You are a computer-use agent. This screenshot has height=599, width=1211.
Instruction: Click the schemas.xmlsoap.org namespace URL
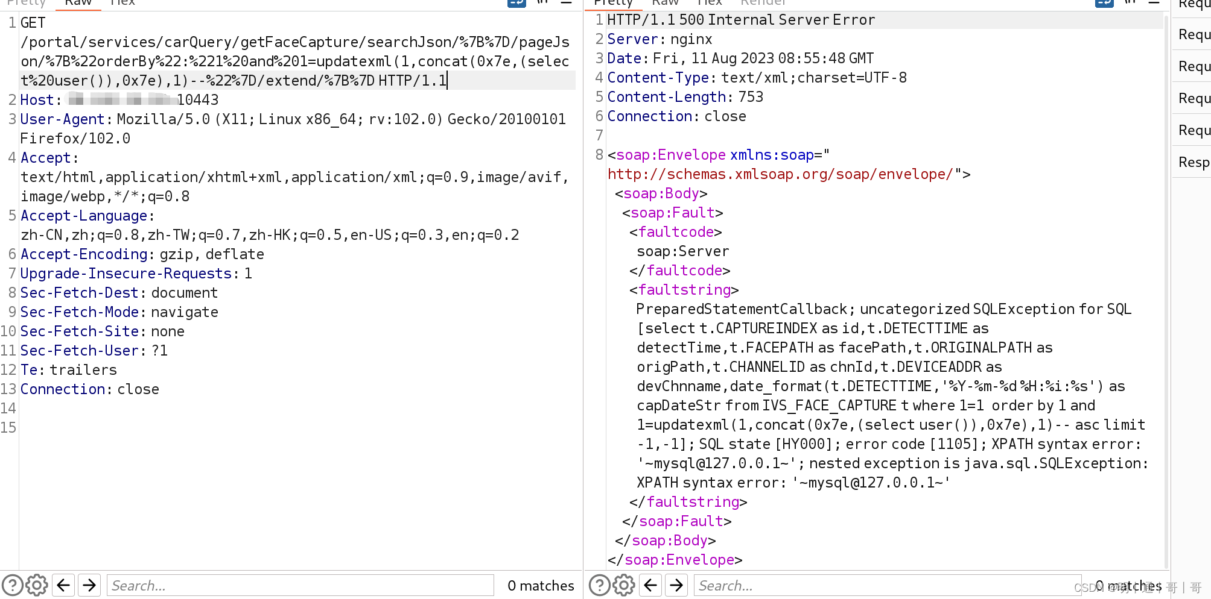click(x=781, y=174)
